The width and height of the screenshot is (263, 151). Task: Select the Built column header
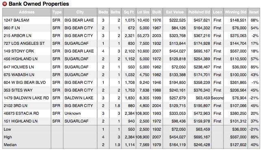tap(156, 12)
